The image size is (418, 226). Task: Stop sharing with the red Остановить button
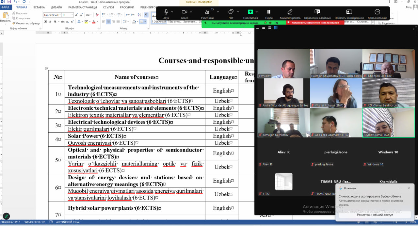point(315,23)
